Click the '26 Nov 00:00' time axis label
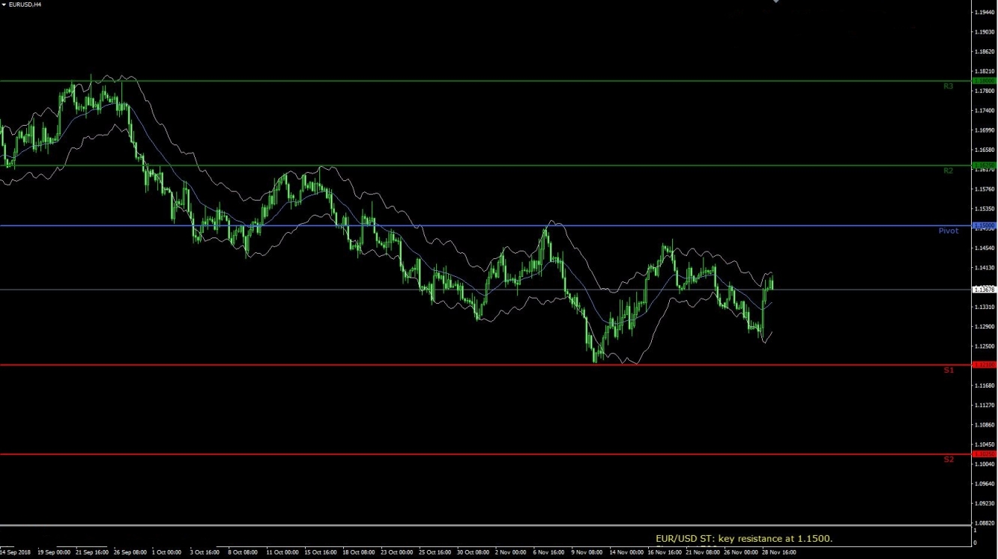This screenshot has height=559, width=998. tap(742, 553)
